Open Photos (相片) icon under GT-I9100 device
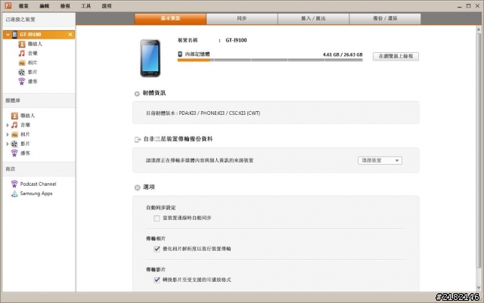Viewport: 484px width, 303px height. point(22,63)
